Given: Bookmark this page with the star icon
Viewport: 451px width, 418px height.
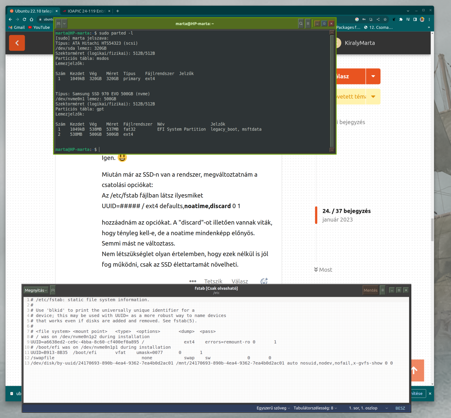Looking at the screenshot, I should (x=385, y=19).
